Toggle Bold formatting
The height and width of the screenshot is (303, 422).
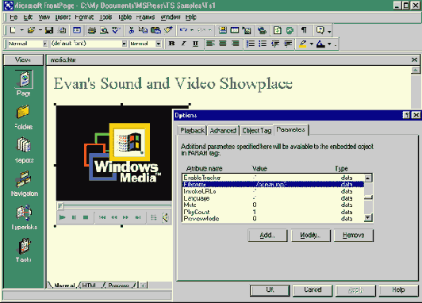pyautogui.click(x=171, y=44)
